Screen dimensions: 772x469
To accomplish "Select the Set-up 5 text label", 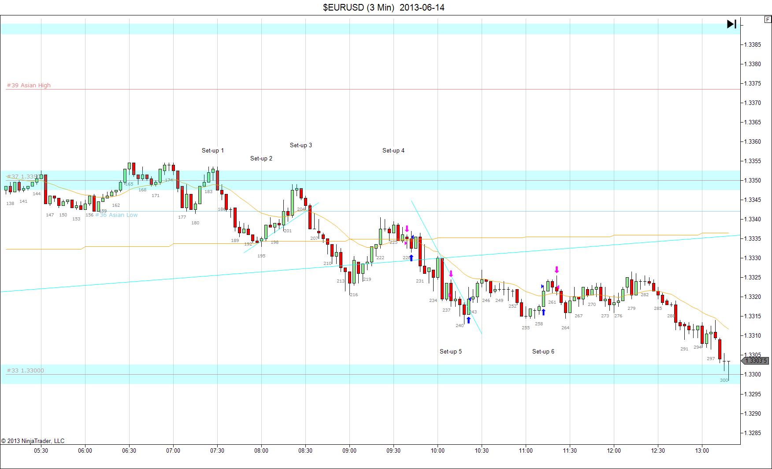I will click(x=451, y=351).
